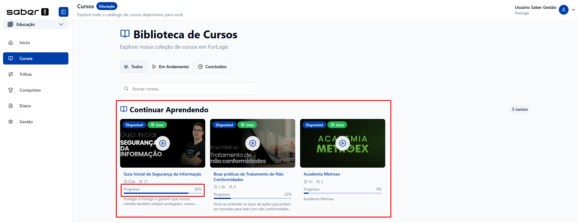
Task: Click the Conquistas trophy icon
Action: pos(11,90)
